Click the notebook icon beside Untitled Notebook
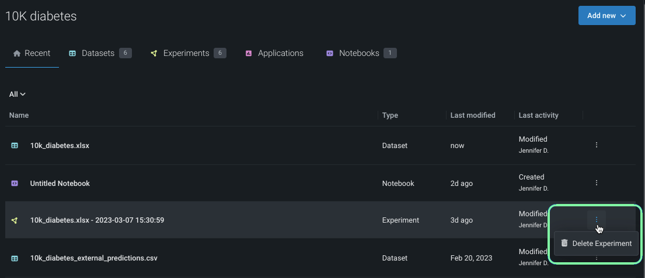645x278 pixels. (15, 183)
